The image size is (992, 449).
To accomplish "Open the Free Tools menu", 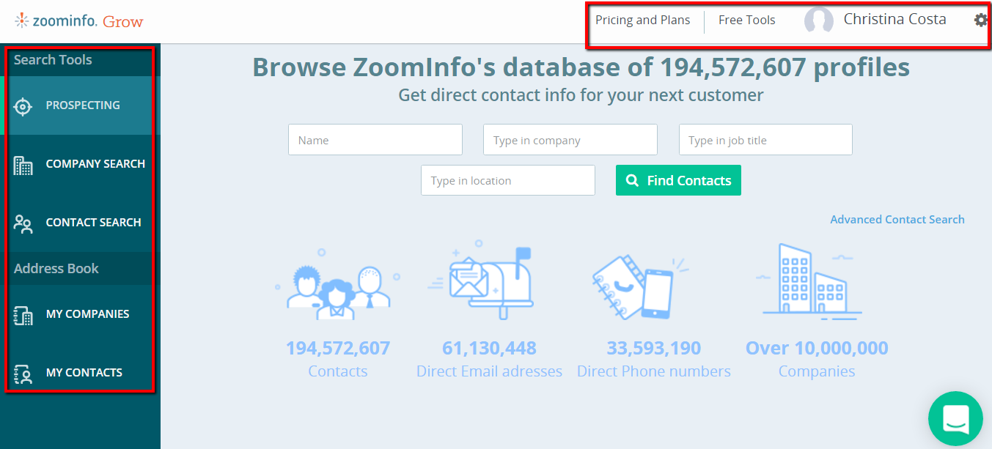I will coord(746,20).
